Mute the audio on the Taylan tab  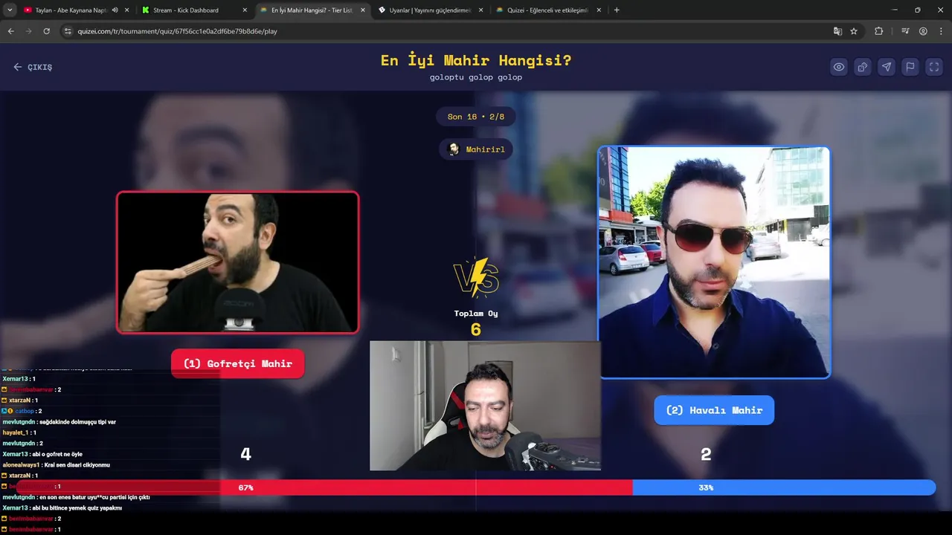[x=115, y=10]
